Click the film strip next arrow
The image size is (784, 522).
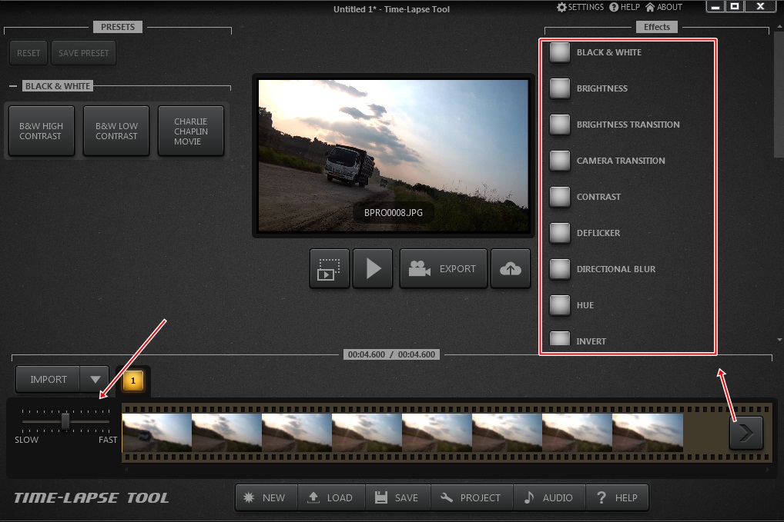(x=746, y=433)
